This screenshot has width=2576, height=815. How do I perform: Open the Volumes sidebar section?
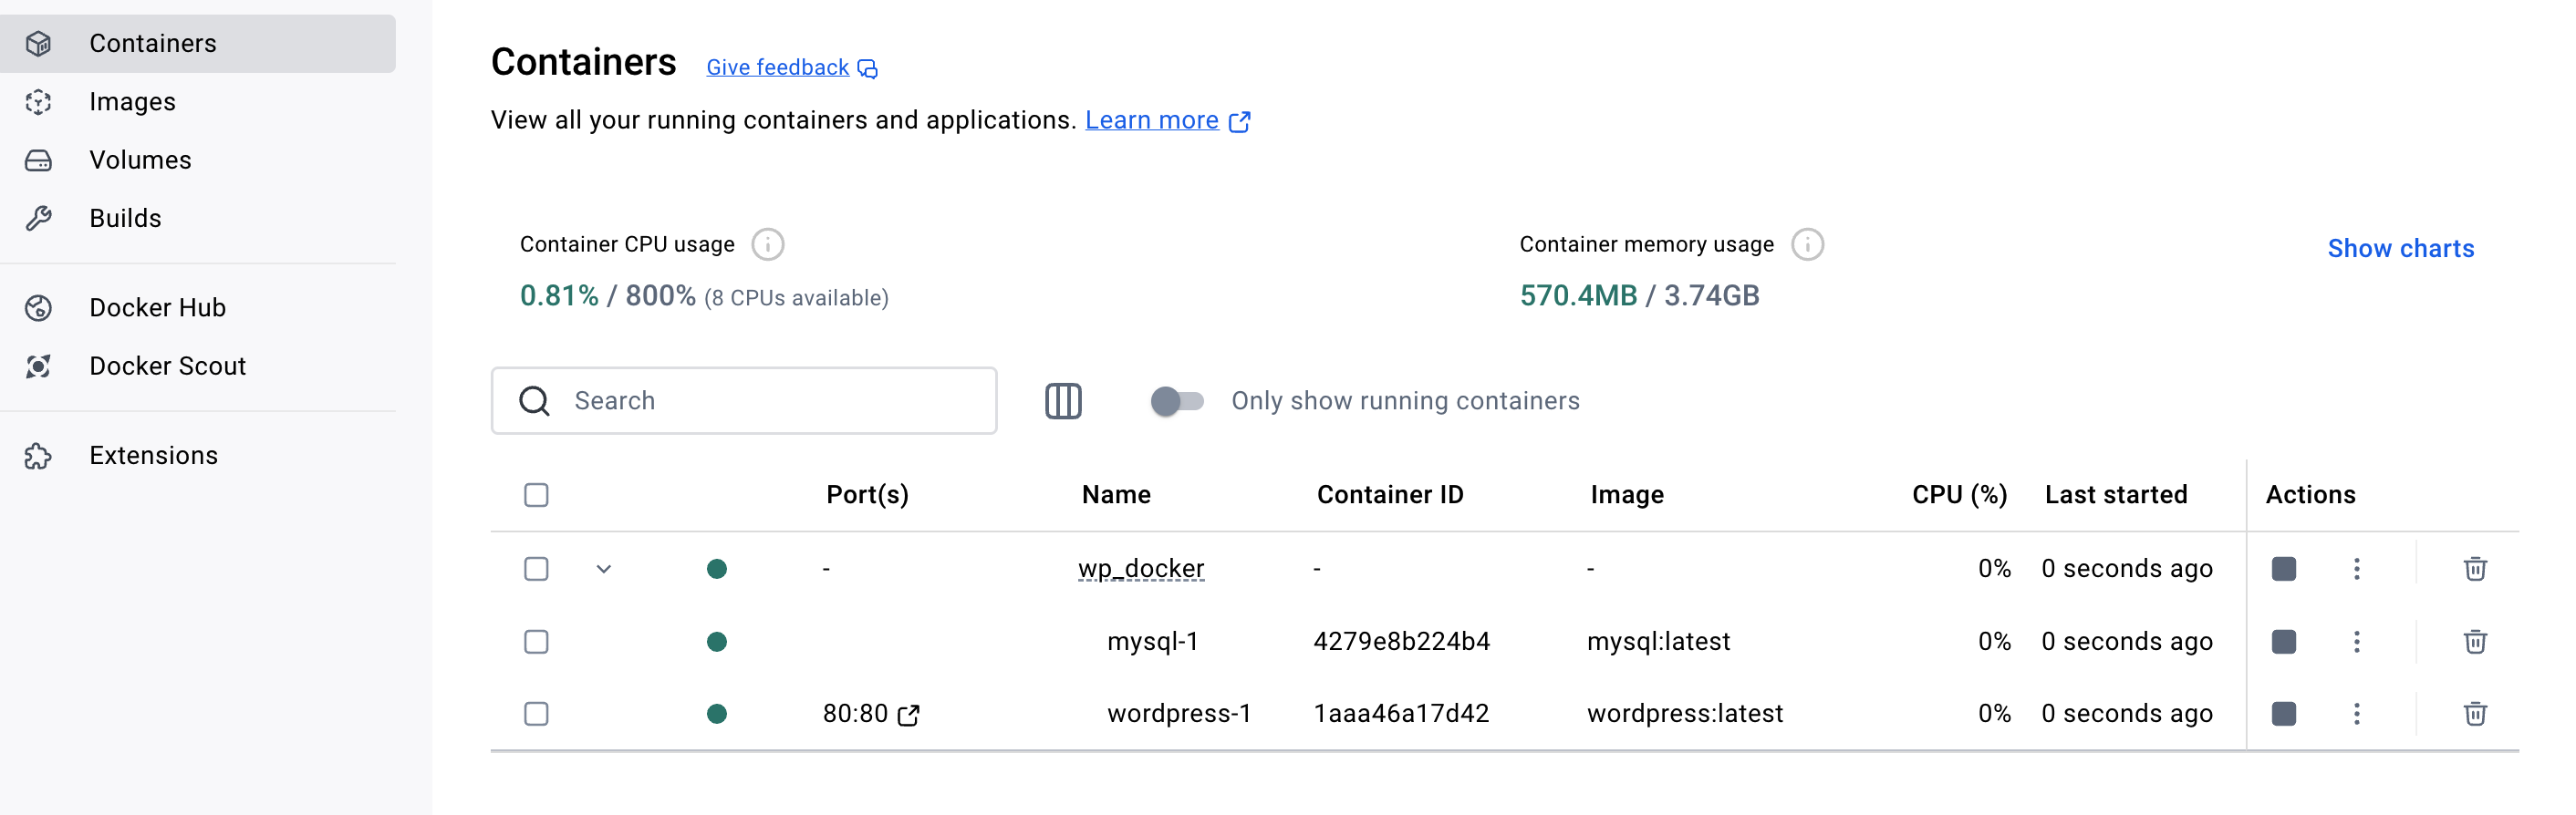pos(198,160)
